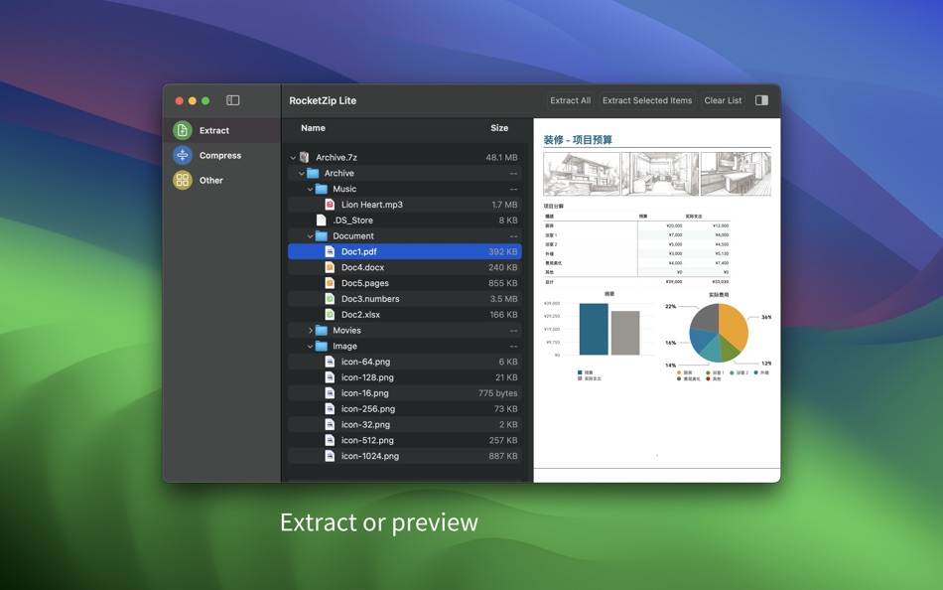Click the icon-1024.png file icon

pos(330,456)
